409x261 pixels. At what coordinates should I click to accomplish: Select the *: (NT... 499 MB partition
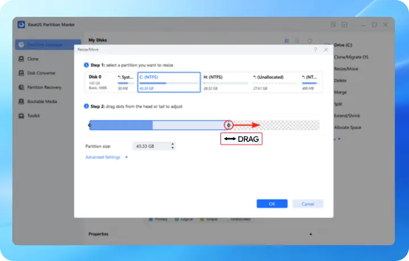(310, 82)
